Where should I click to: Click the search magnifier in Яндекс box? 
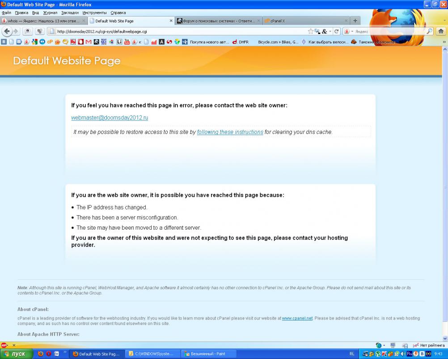point(429,31)
